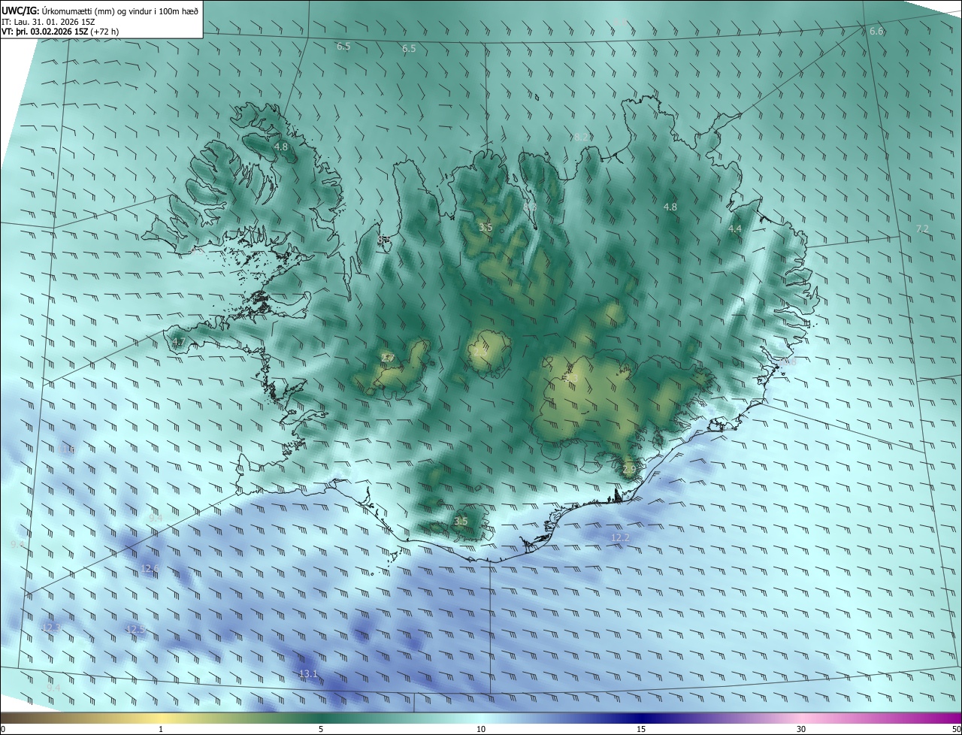The image size is (962, 735).
Task: Click the VT valid time line with +72 h
Action: point(60,32)
